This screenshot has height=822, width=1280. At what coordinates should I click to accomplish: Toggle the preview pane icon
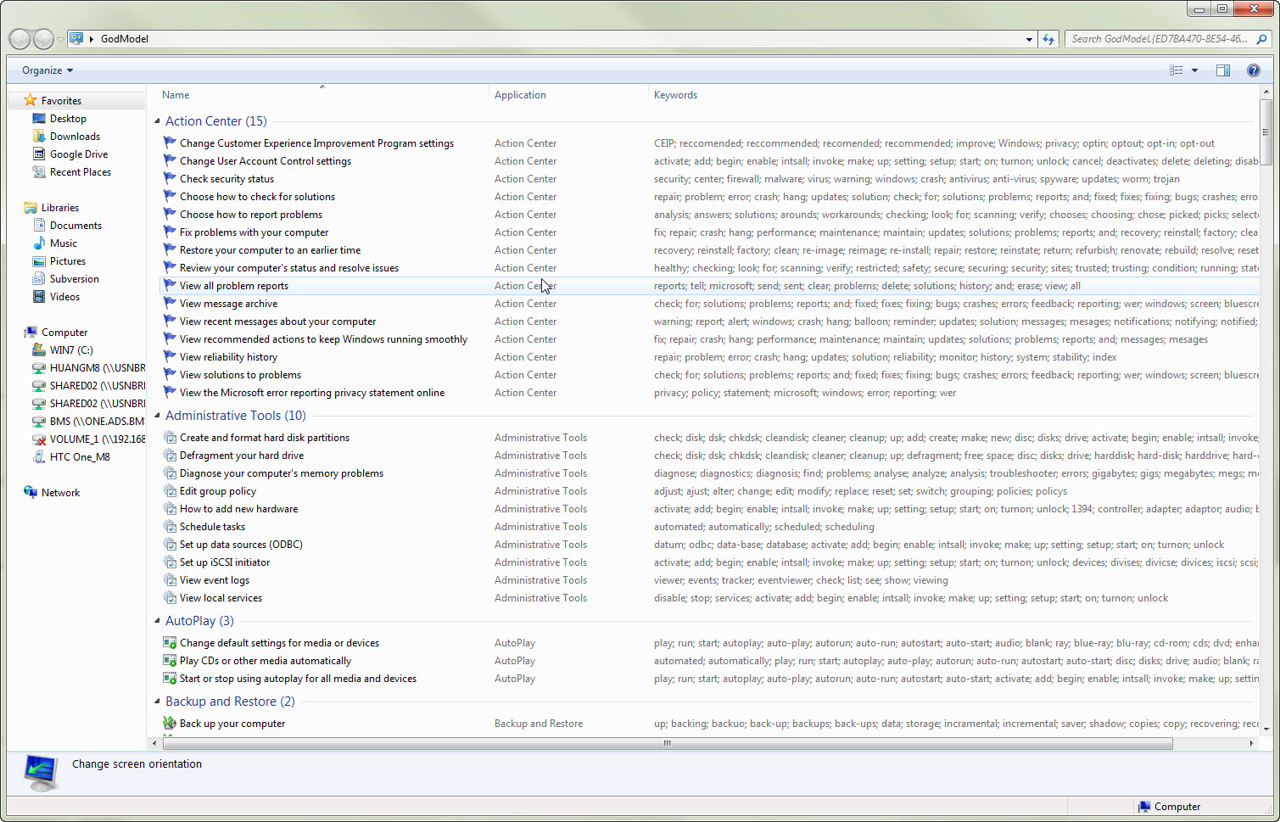tap(1222, 70)
